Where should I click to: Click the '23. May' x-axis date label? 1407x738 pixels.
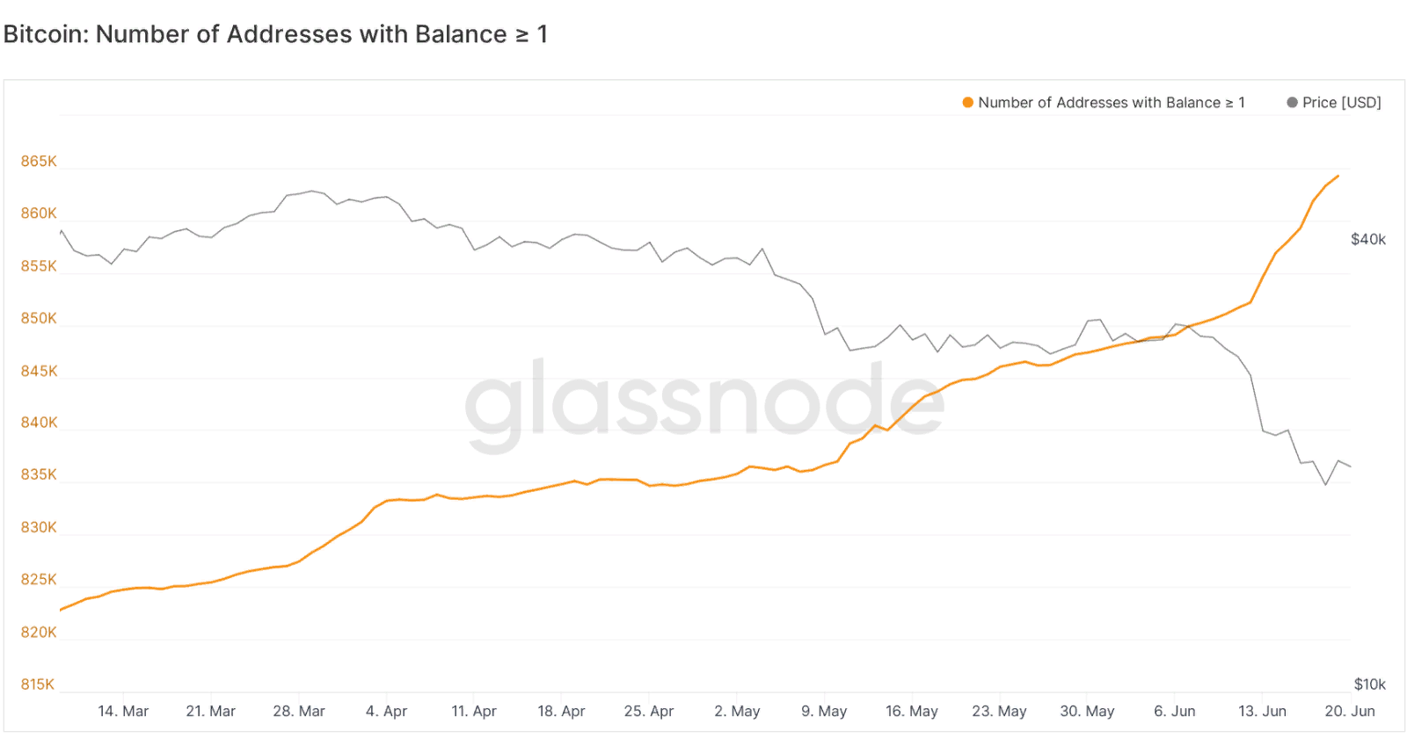999,711
